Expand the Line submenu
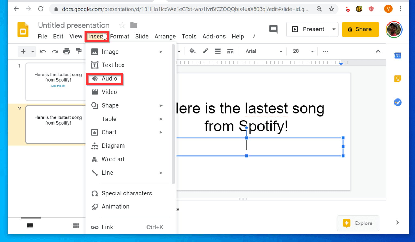 click(161, 173)
